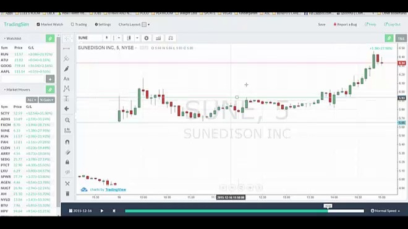Select SCTY in Market Movers
This screenshot has width=408, height=229.
28,113
